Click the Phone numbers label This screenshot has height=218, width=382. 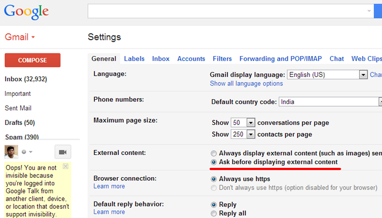[118, 100]
